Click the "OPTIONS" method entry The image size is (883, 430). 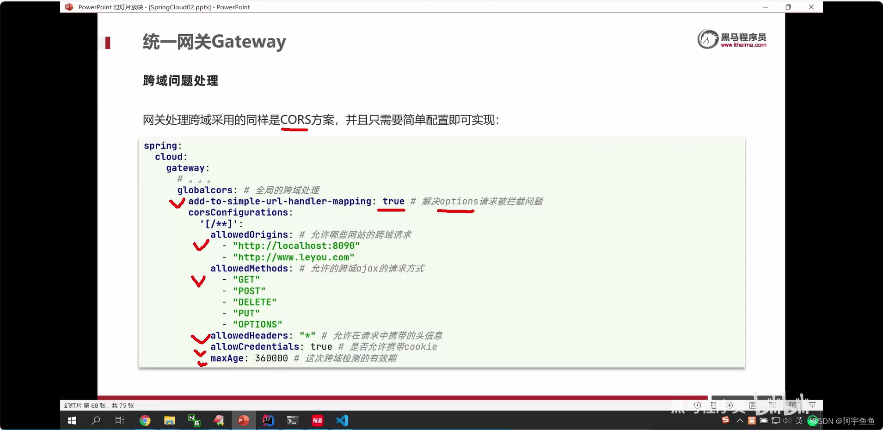(x=258, y=325)
